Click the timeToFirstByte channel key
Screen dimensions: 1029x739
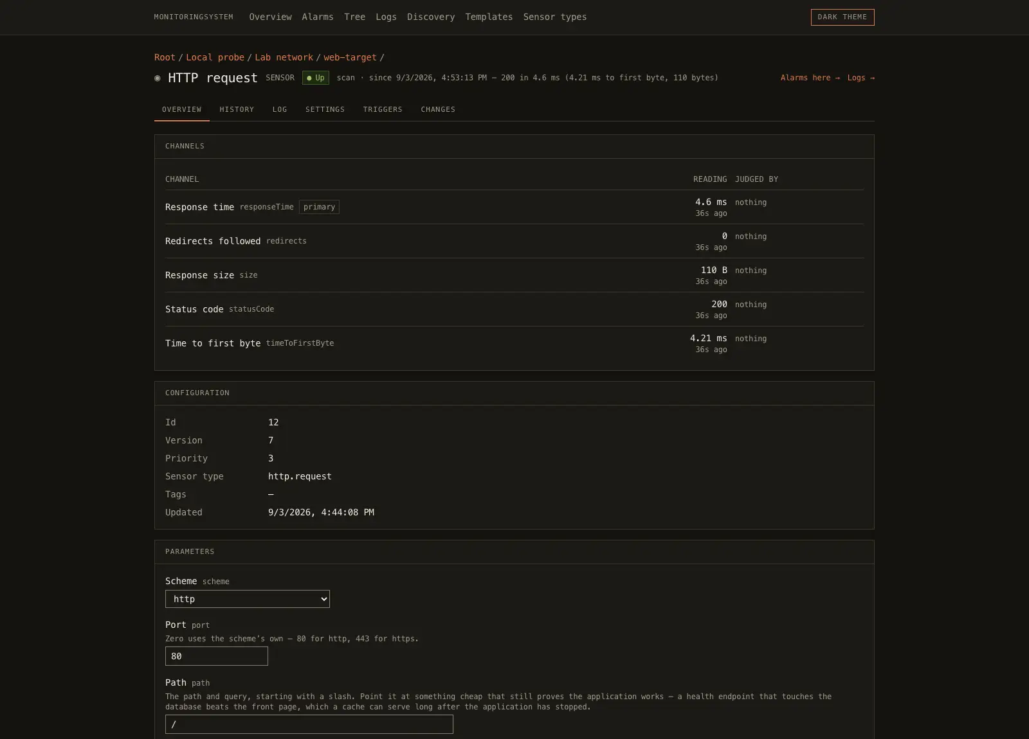point(300,343)
